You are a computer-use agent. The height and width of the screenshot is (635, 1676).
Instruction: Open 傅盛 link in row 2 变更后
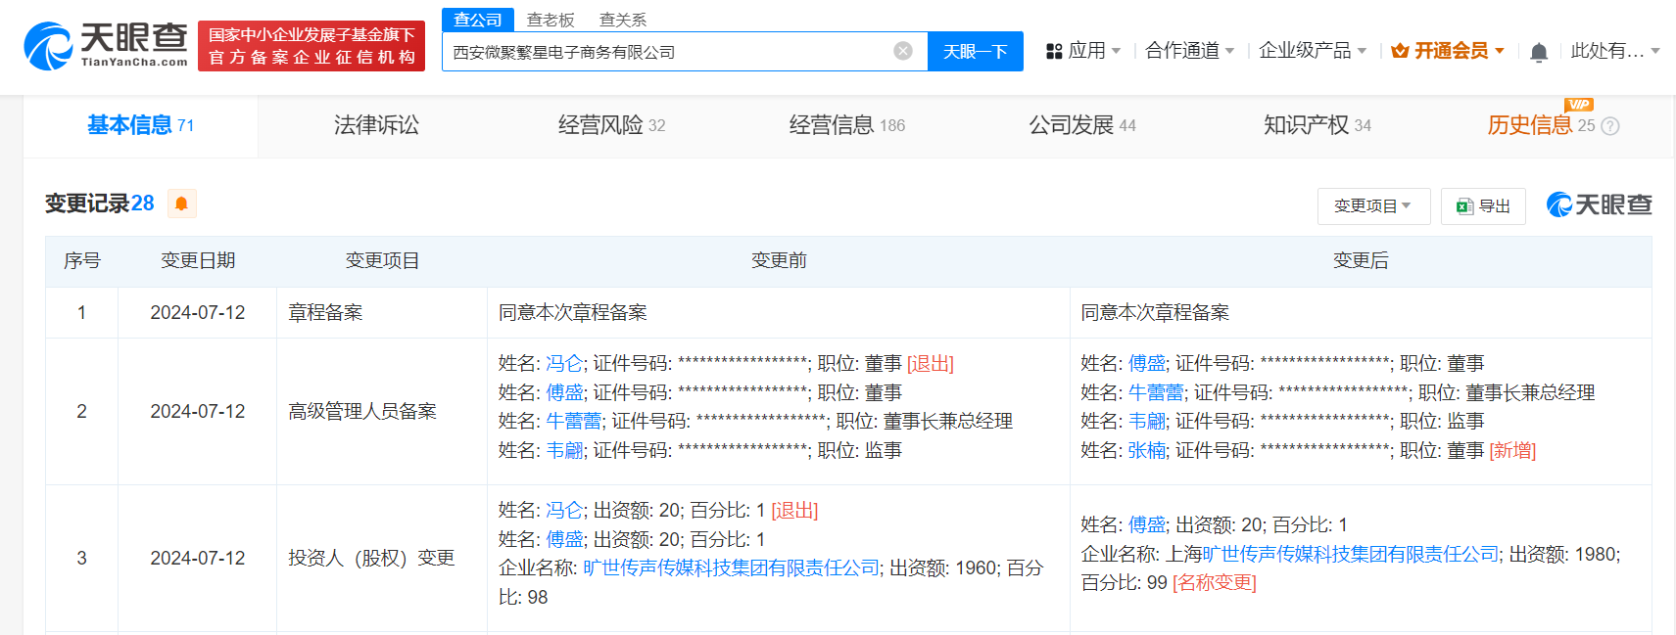(x=1147, y=364)
